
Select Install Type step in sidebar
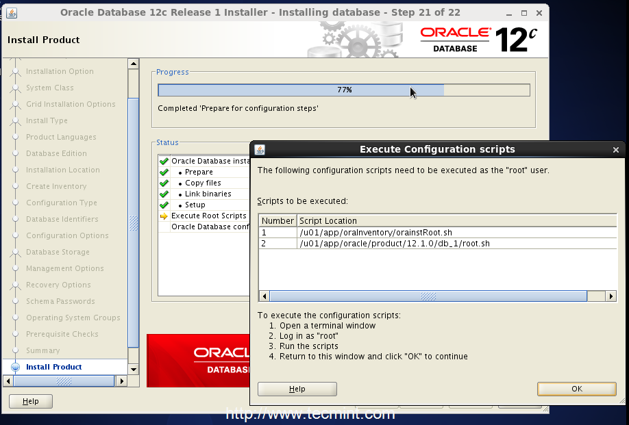(x=47, y=120)
